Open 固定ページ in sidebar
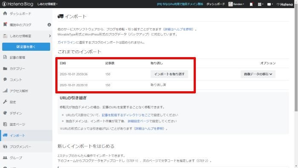The height and width of the screenshot is (168, 298). pos(17,125)
